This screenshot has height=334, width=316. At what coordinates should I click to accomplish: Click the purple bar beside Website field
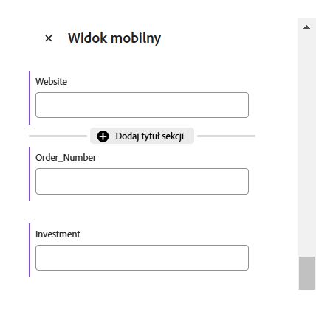[x=30, y=97]
